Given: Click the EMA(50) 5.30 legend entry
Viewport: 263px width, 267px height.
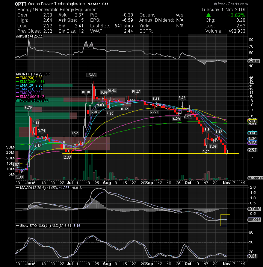Looking at the screenshot, I should pyautogui.click(x=29, y=78).
